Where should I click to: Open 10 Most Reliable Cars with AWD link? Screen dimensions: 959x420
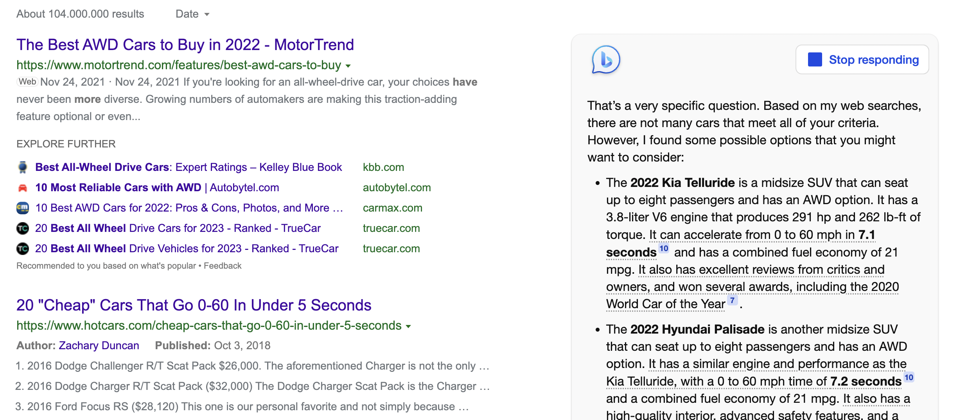[157, 188]
